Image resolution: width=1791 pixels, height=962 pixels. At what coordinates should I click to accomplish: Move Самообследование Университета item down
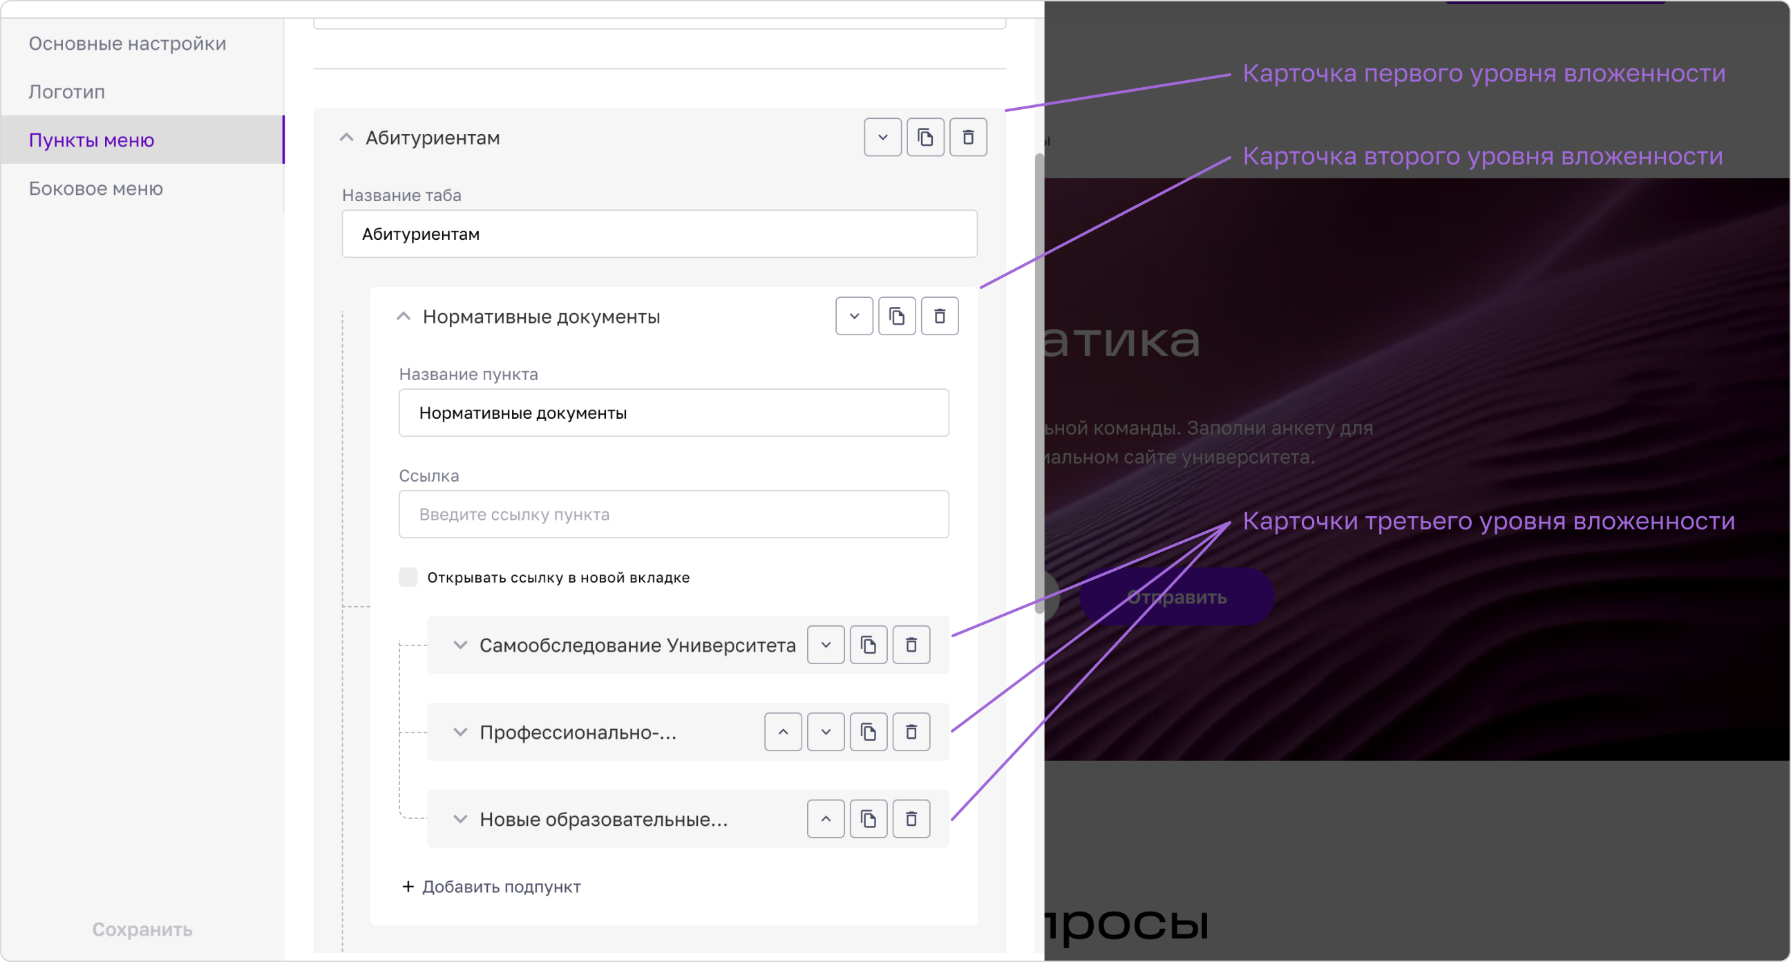[825, 645]
